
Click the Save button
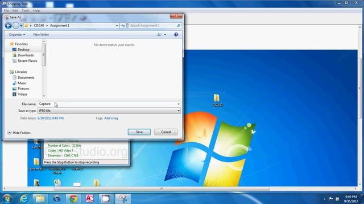tap(139, 132)
